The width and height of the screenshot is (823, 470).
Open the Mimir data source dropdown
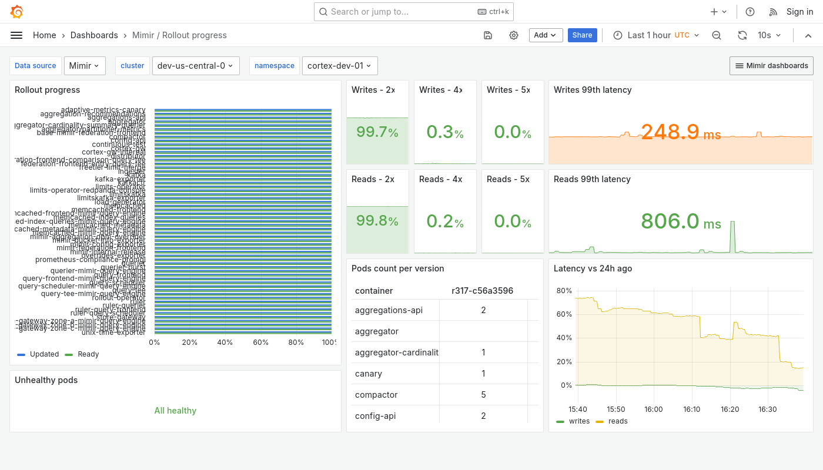85,65
